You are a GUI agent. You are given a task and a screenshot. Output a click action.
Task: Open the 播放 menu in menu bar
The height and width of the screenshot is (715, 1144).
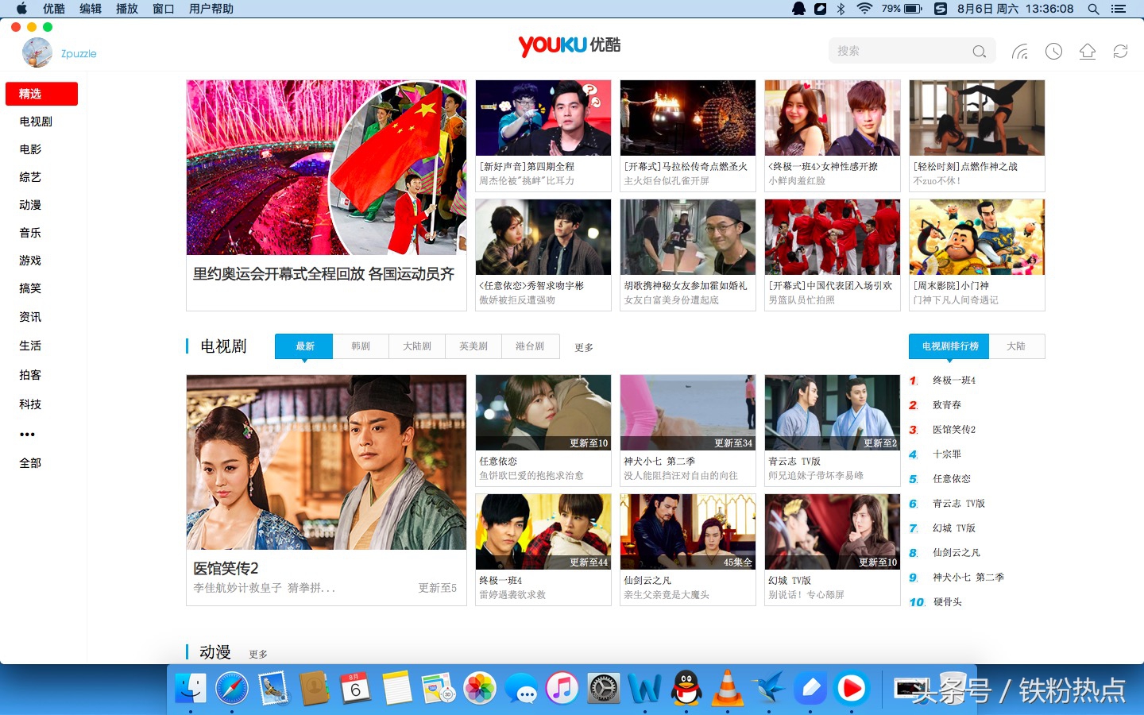pyautogui.click(x=127, y=9)
